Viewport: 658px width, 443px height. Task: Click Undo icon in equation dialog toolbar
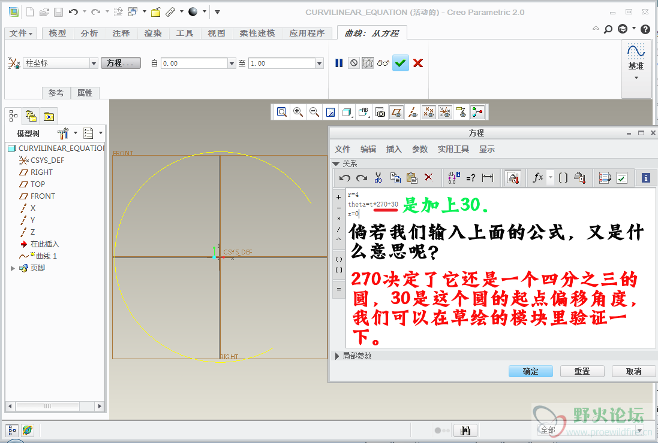[345, 178]
